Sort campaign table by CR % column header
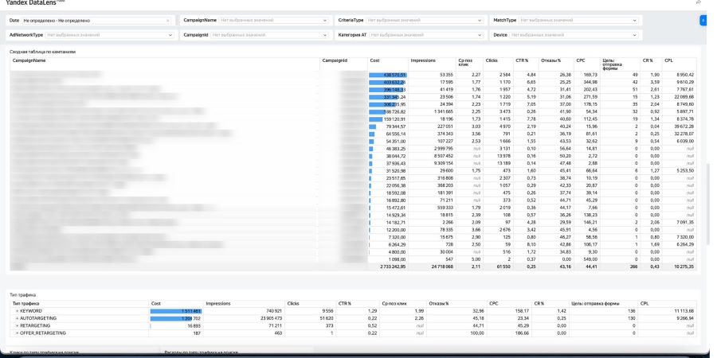 (648, 60)
